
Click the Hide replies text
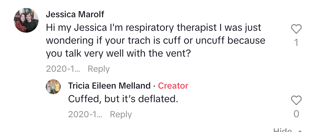pyautogui.click(x=283, y=130)
